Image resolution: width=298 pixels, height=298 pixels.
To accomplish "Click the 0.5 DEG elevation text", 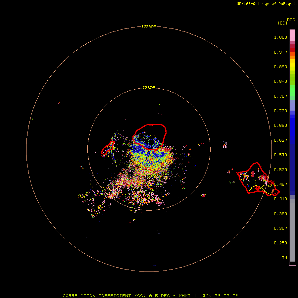I will coord(159,296).
